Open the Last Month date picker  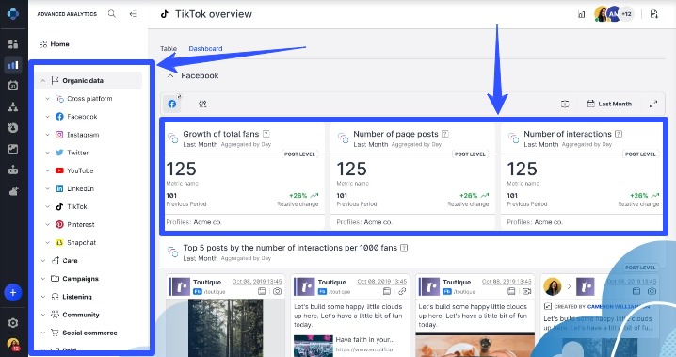point(609,104)
